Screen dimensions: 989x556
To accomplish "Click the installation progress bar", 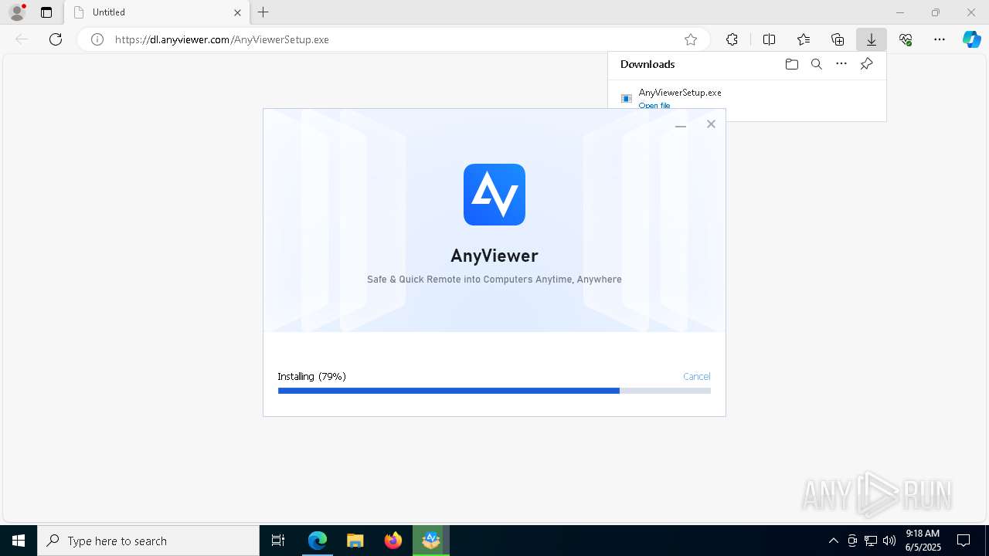I will 494,391.
